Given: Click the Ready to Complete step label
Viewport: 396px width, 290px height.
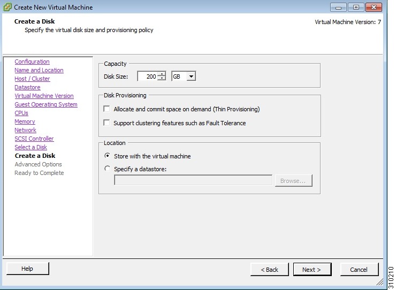Looking at the screenshot, I should (39, 173).
